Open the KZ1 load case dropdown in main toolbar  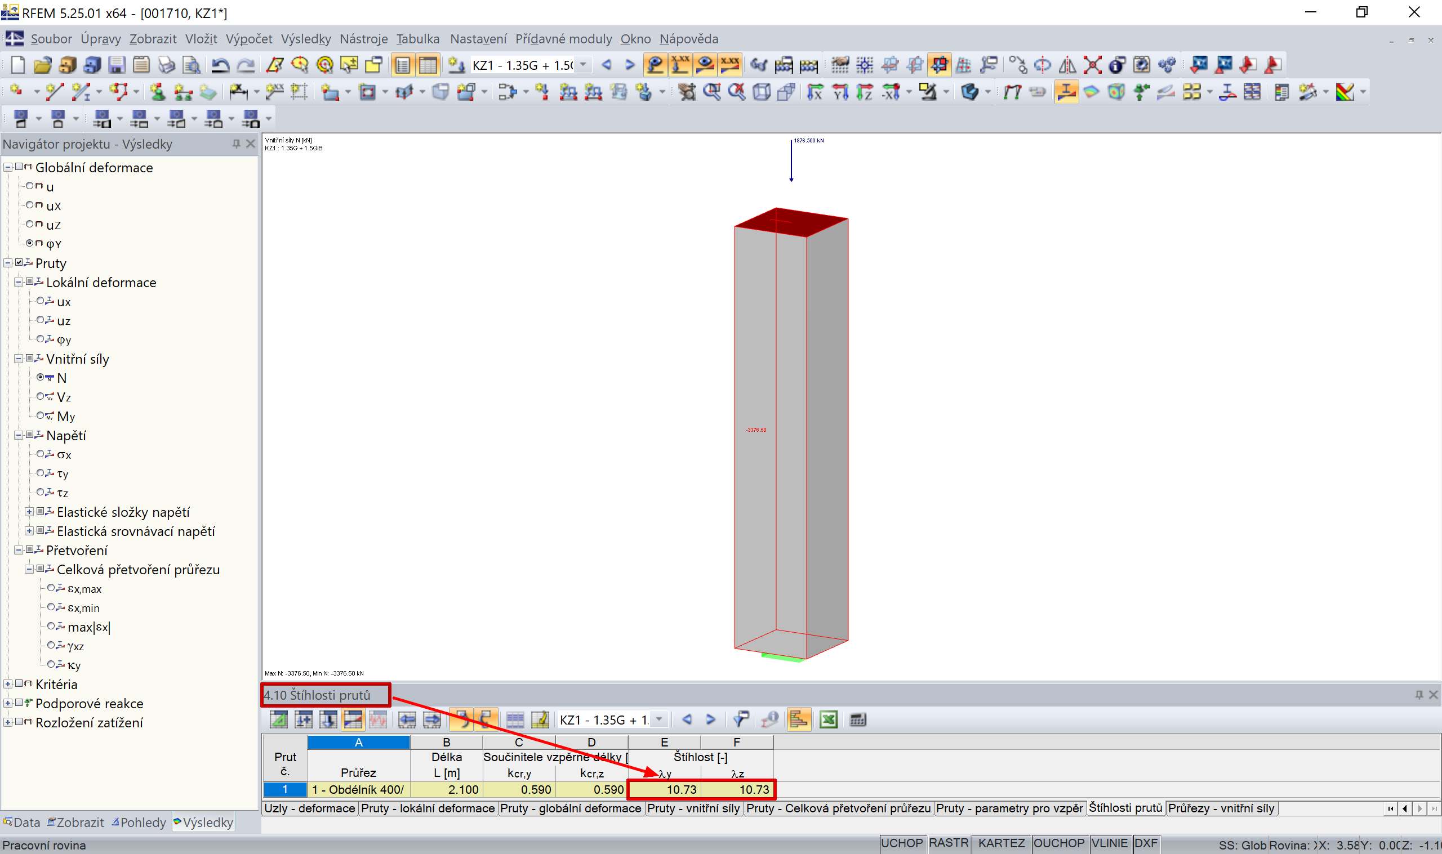pyautogui.click(x=583, y=64)
